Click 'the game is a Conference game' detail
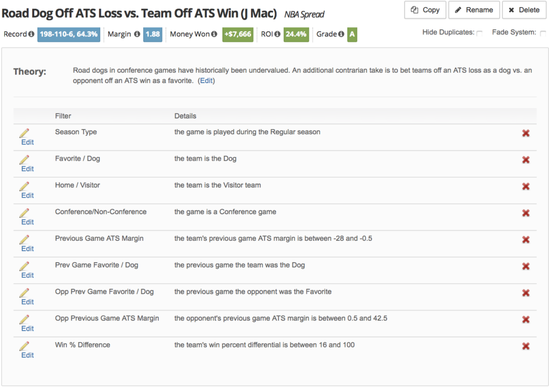 (x=225, y=211)
